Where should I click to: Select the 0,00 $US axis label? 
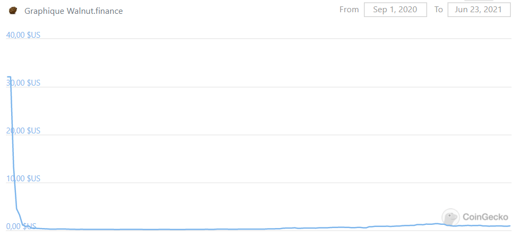pos(21,226)
